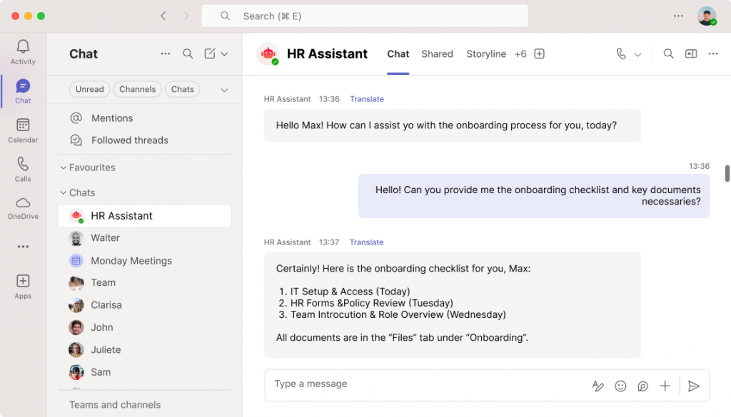
Task: Attach a file using the plus icon
Action: (x=665, y=386)
